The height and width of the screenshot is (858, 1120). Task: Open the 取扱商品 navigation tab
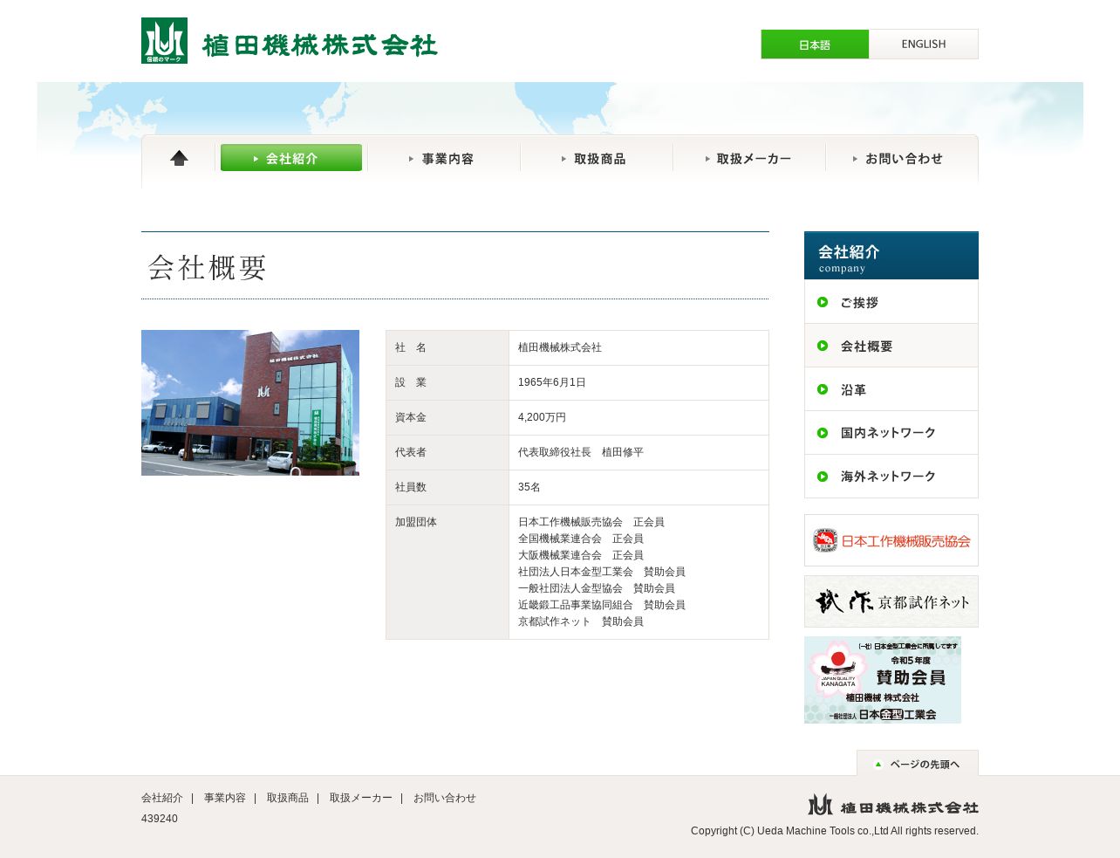(x=597, y=158)
